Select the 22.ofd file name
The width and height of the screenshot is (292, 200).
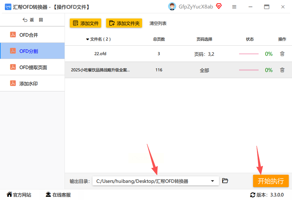coord(100,53)
